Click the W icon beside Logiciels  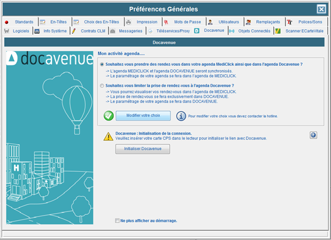6,31
